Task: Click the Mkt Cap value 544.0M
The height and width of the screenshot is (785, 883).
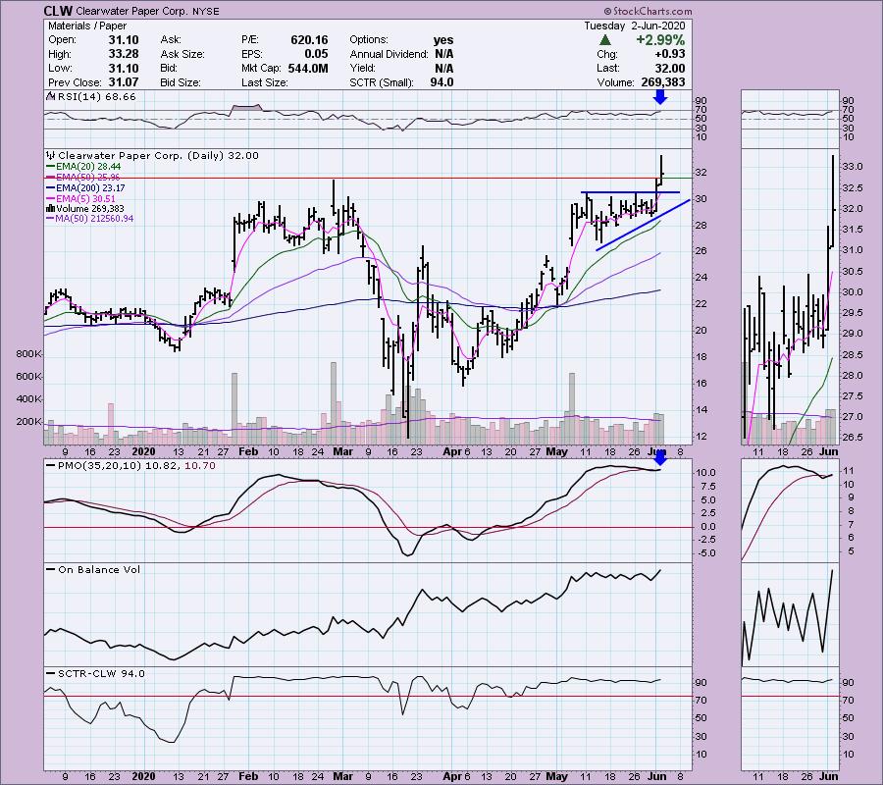Action: point(308,68)
